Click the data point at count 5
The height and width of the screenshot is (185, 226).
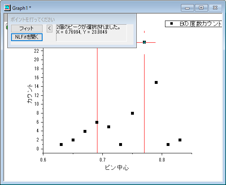tap(108, 127)
